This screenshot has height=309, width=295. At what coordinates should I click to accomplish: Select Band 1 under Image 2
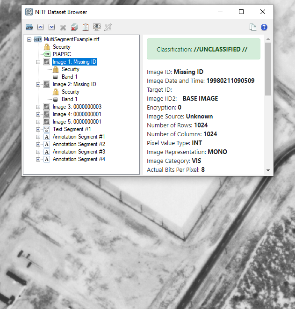pos(69,99)
